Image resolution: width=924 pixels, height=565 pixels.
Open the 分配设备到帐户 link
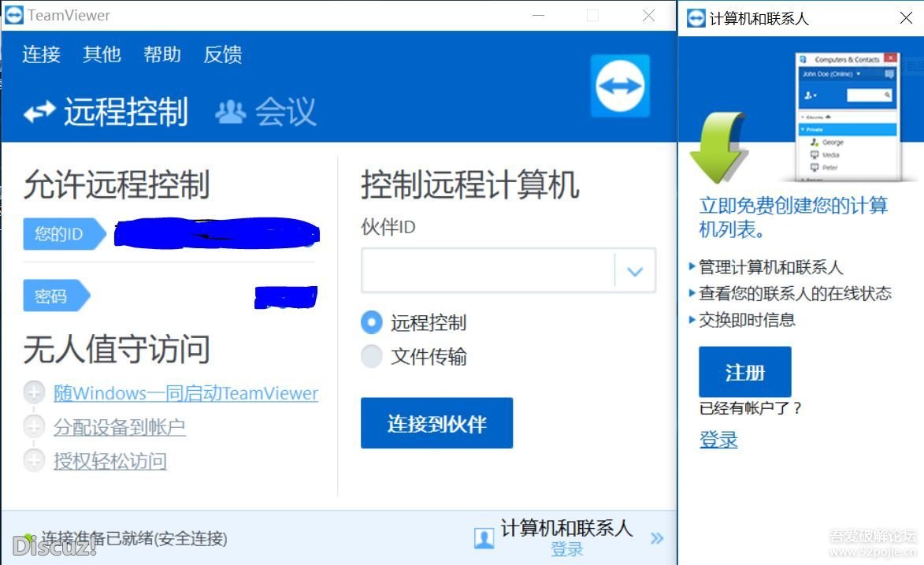[x=120, y=426]
